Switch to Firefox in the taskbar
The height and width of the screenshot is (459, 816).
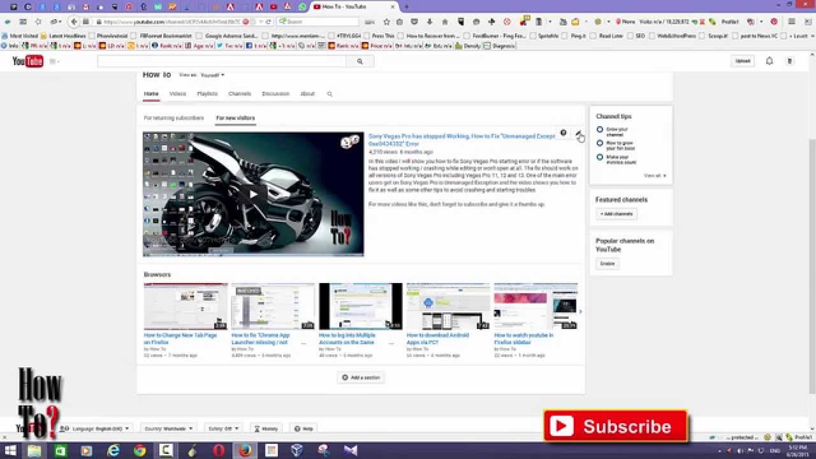click(245, 451)
